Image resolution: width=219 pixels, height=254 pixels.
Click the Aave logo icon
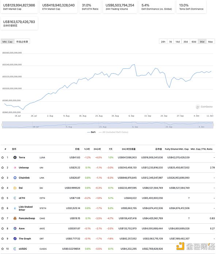[15, 228]
